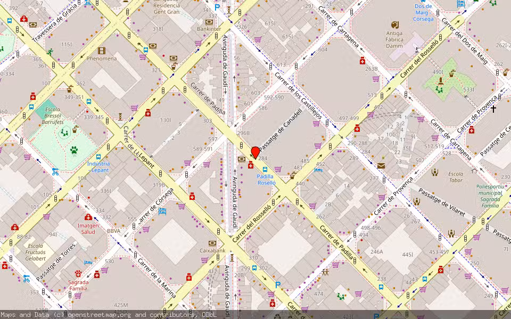Click the running figure sports icon near Travessera de Gràcia

pos(50,52)
